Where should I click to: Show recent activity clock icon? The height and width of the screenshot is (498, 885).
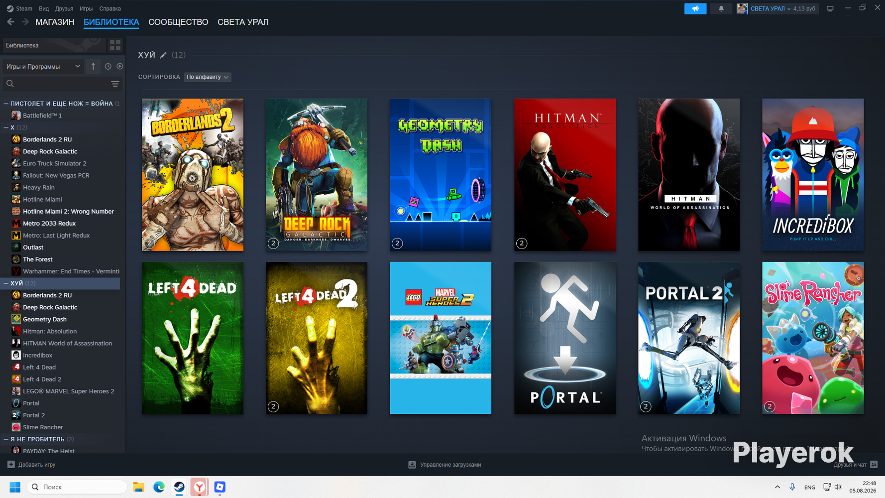point(108,66)
